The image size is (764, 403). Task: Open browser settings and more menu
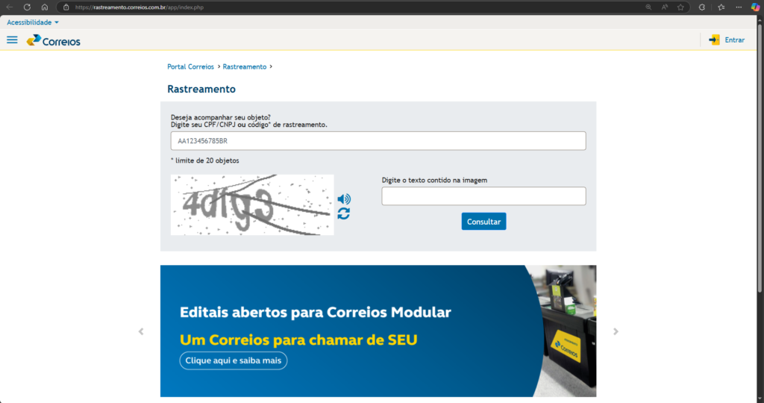point(739,7)
